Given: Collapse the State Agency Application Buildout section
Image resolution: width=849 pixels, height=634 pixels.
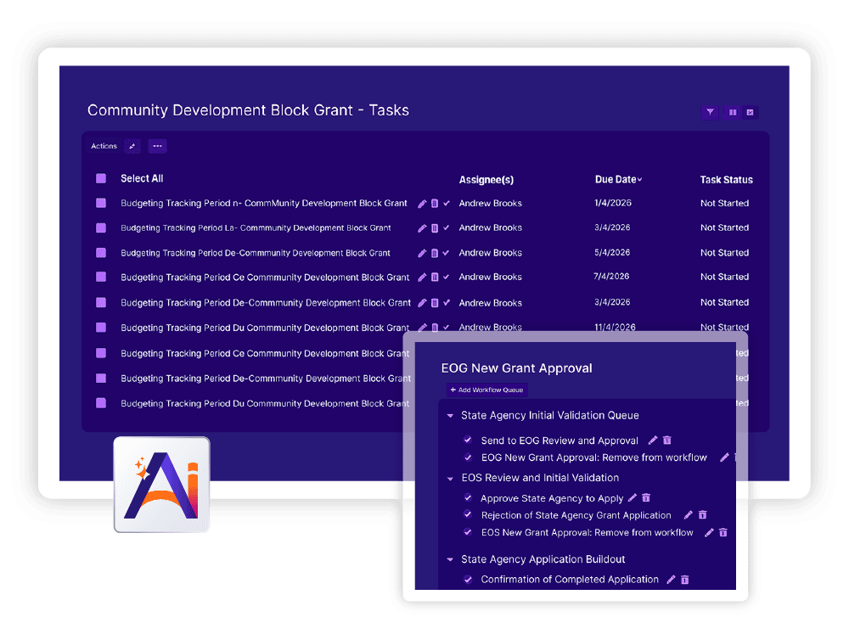Looking at the screenshot, I should 450,559.
